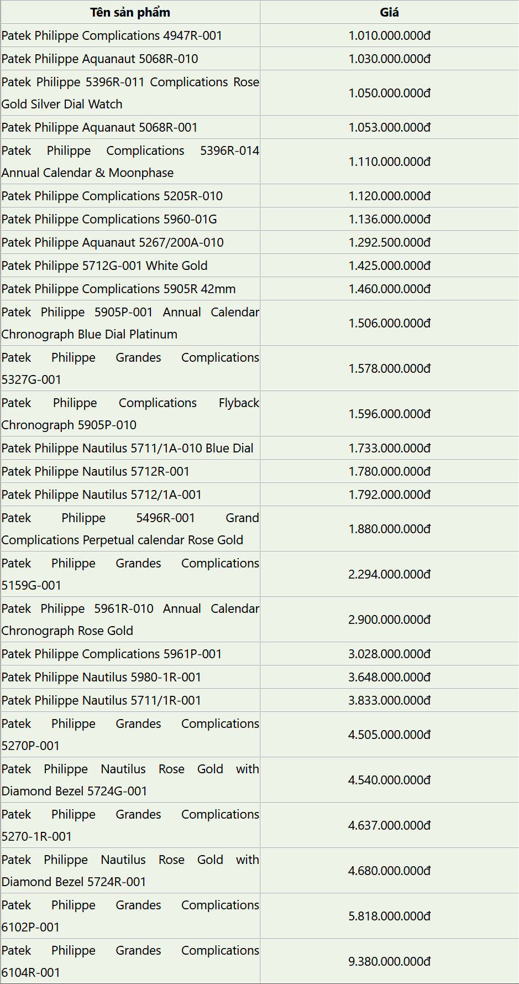Click the 1.050.000.000đ price cell
The height and width of the screenshot is (984, 519).
pyautogui.click(x=389, y=93)
